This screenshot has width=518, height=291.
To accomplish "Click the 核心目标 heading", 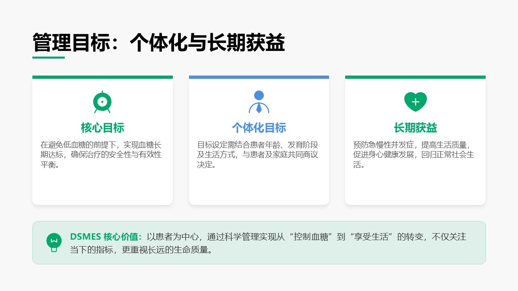I will point(102,128).
